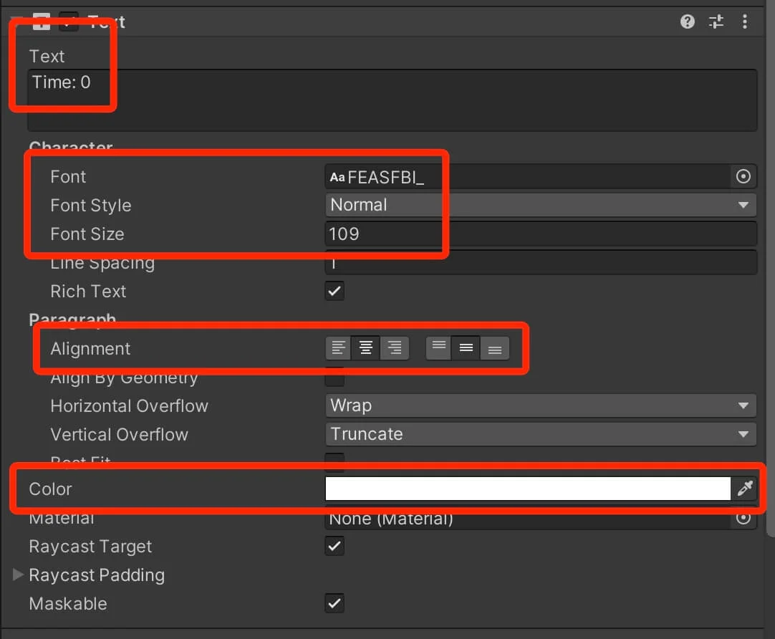Open the Font object picker circle
The height and width of the screenshot is (639, 775).
click(x=743, y=176)
